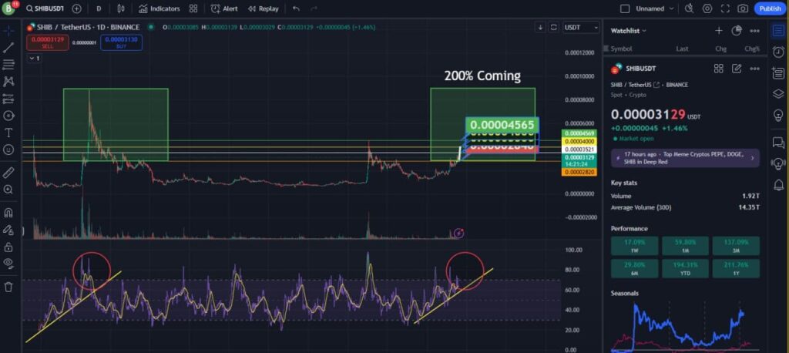Image resolution: width=789 pixels, height=353 pixels.
Task: Collapse the indicator legend arrow labeled 1
Action: click(34, 59)
